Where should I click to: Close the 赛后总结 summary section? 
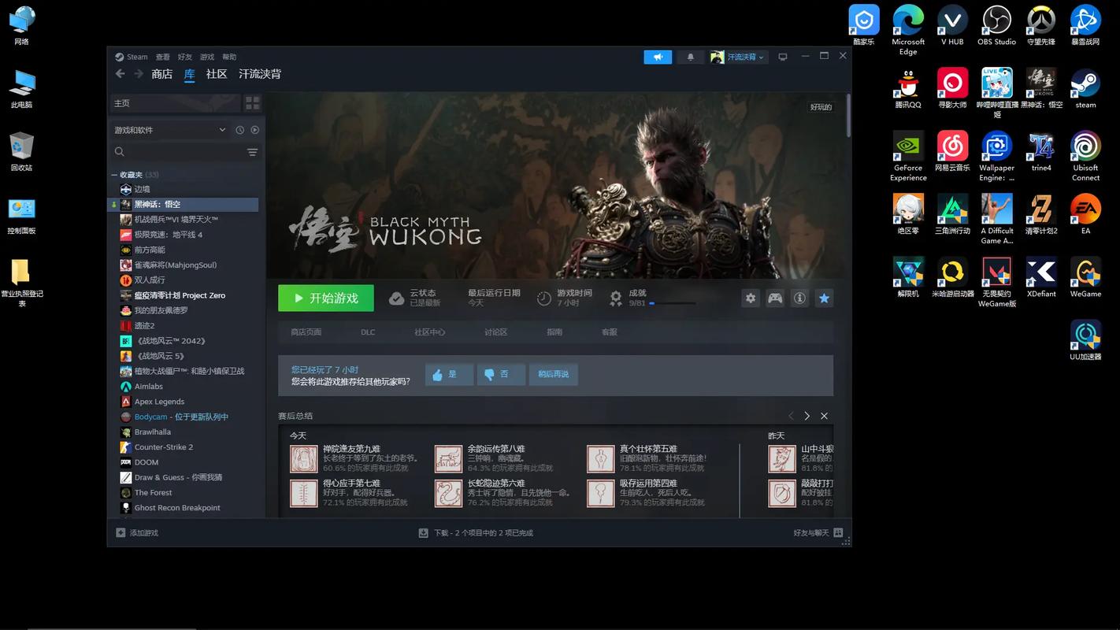tap(824, 416)
